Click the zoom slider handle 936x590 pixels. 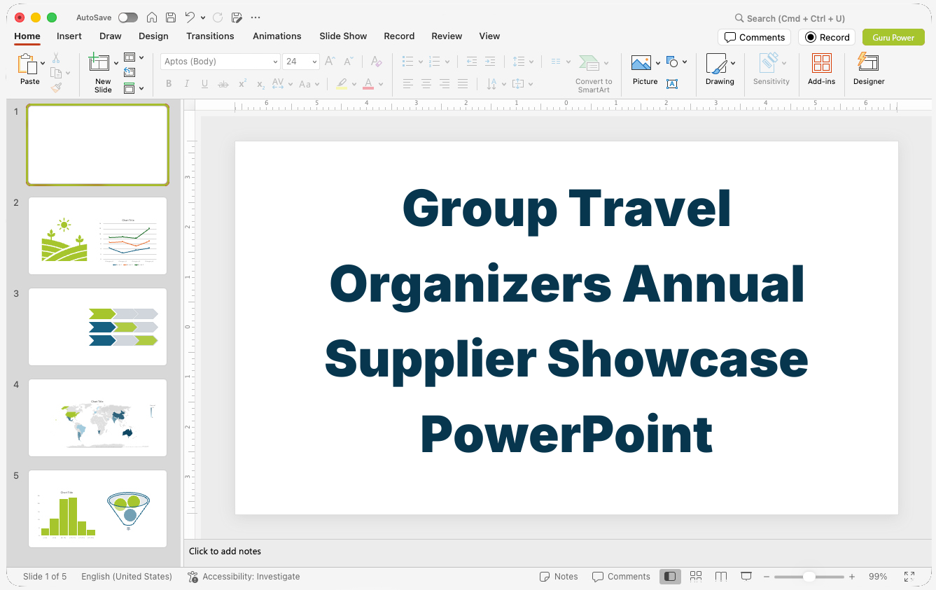(809, 577)
